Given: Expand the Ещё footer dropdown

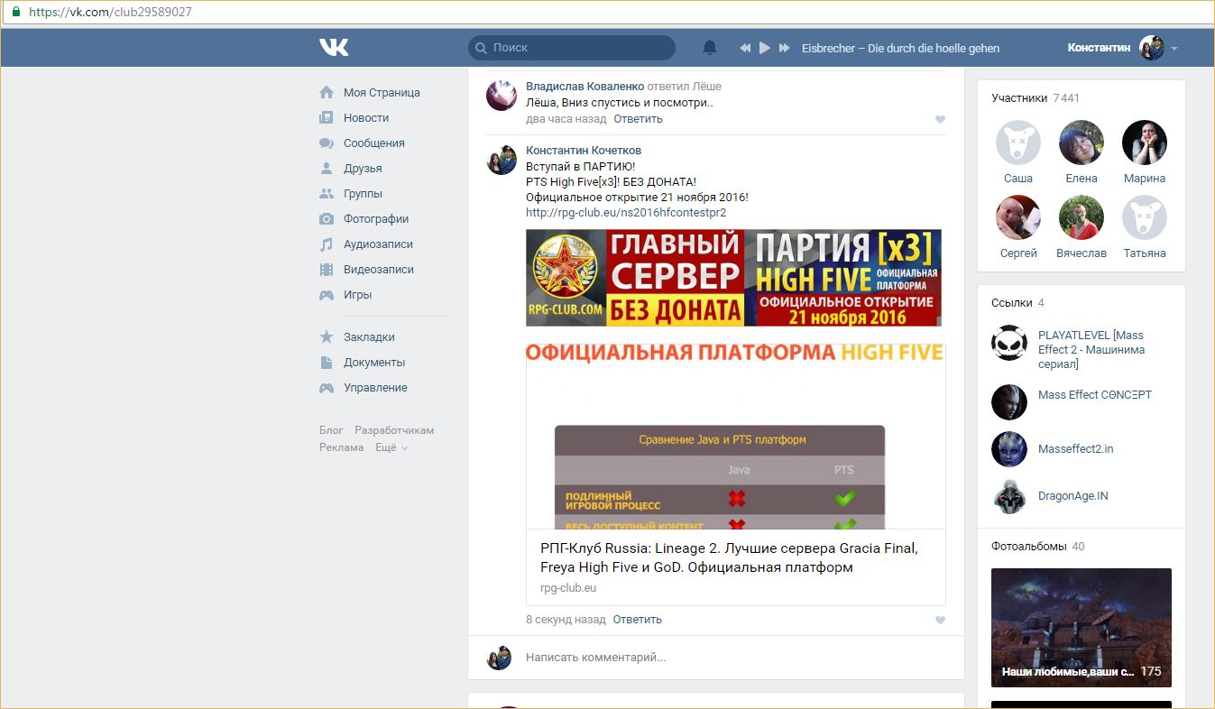Looking at the screenshot, I should (x=391, y=447).
